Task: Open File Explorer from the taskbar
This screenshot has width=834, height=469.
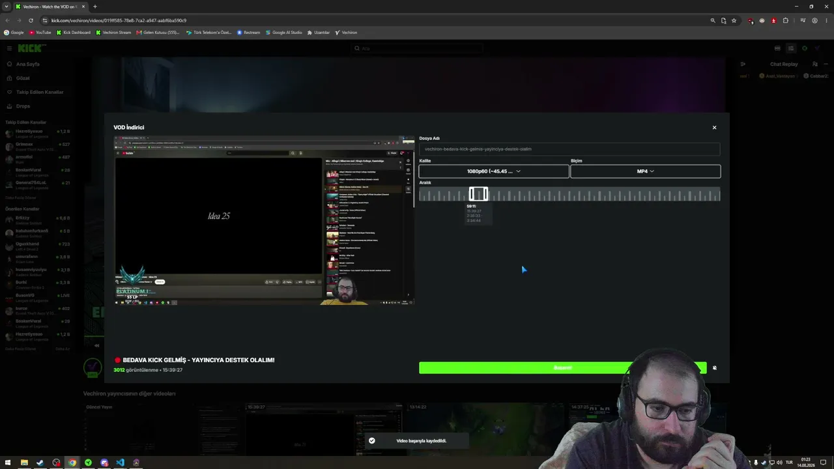Action: point(24,462)
